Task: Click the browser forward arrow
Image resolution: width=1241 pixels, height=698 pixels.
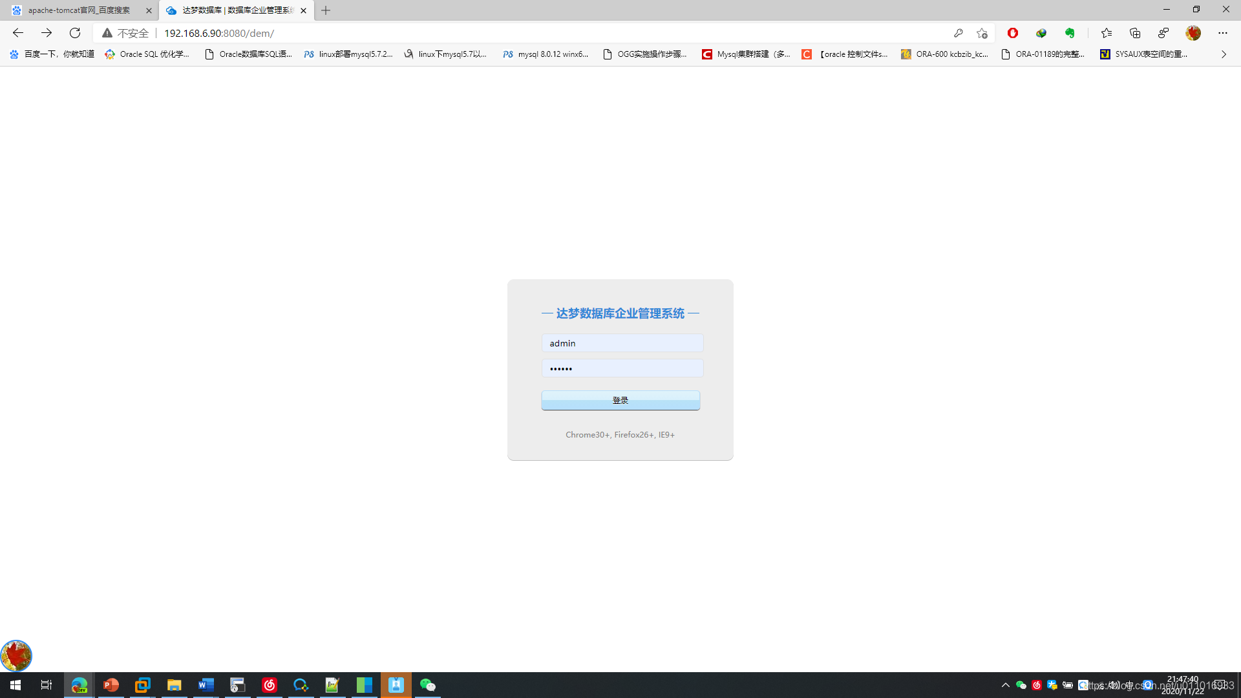Action: coord(47,33)
